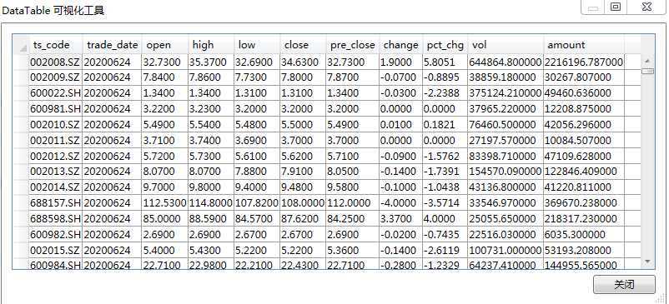The height and width of the screenshot is (304, 669).
Task: Select vol value 27197.570000
Action: click(x=506, y=140)
